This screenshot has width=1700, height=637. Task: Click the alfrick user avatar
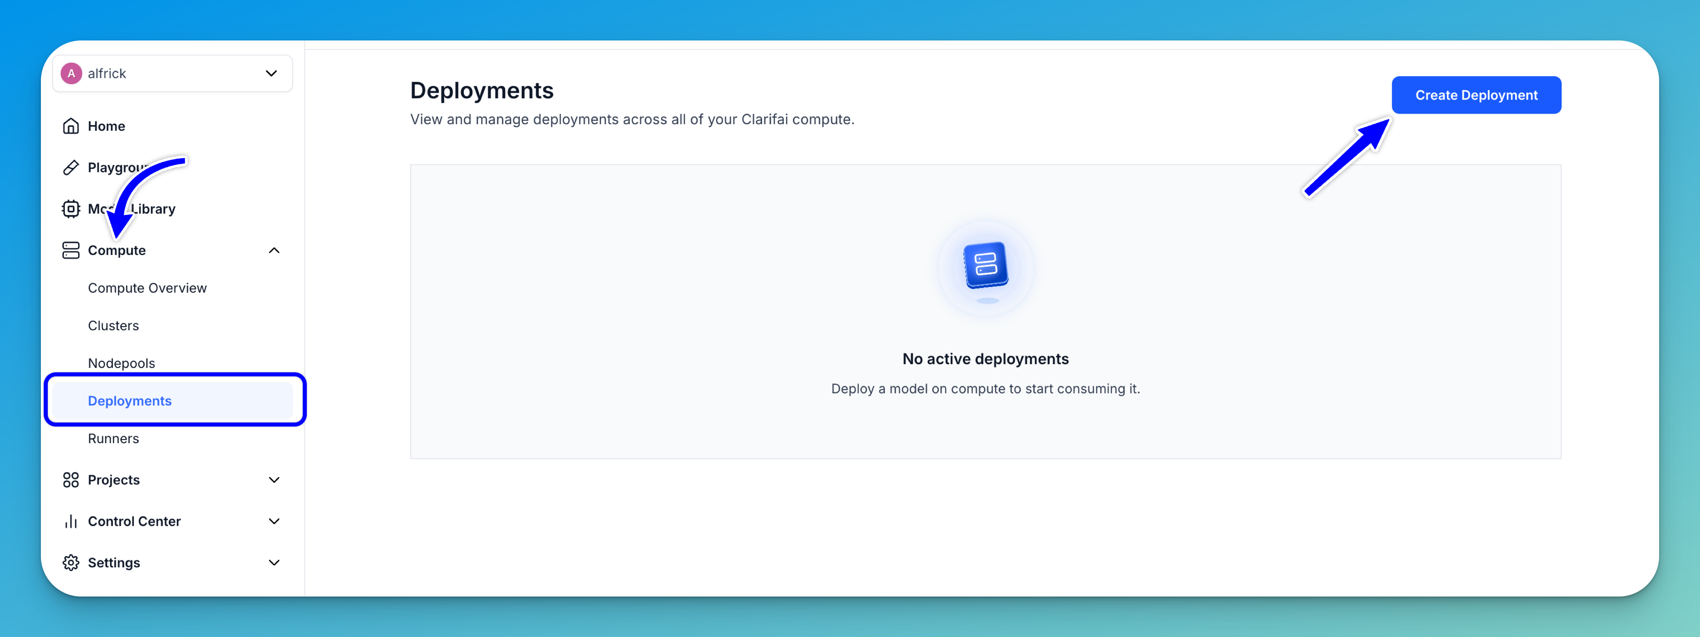pos(71,73)
